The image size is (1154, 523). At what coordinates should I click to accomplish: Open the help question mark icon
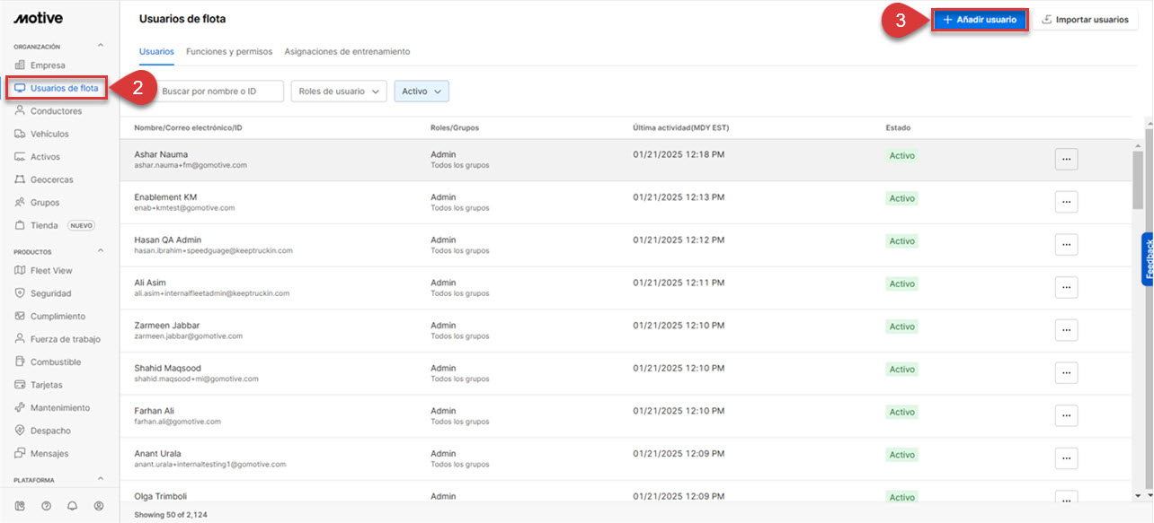46,506
